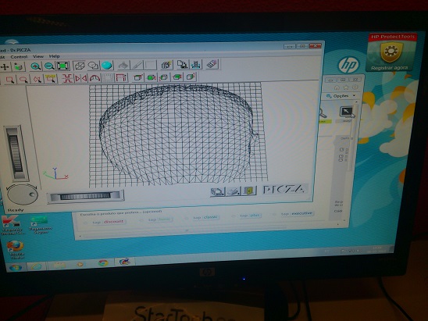Click the green 3D object toolbar icon
The height and width of the screenshot is (321, 428).
click(18, 66)
